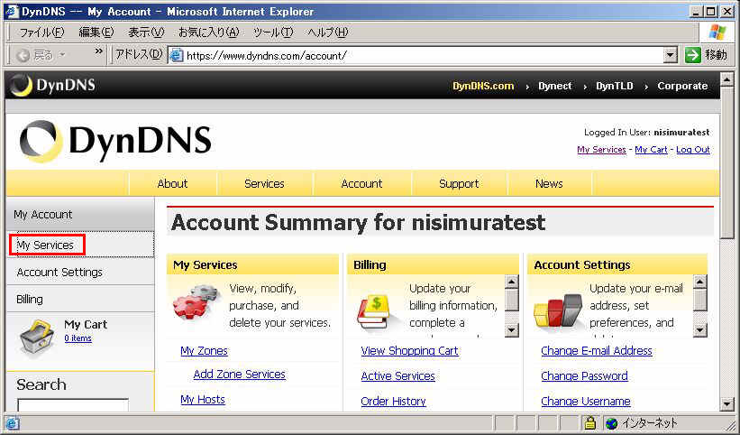Click the DynDNS moon logo in black header
Viewport: 740px width, 435px height.
tap(22, 86)
